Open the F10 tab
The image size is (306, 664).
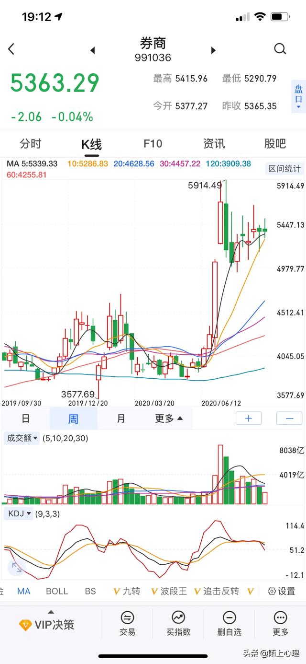click(153, 143)
